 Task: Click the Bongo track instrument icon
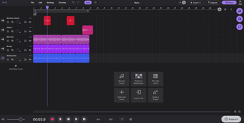tap(3, 49)
